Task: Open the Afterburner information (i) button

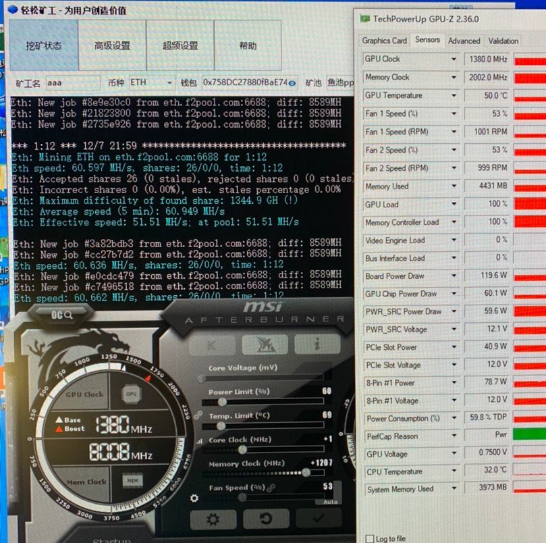Action: click(317, 344)
